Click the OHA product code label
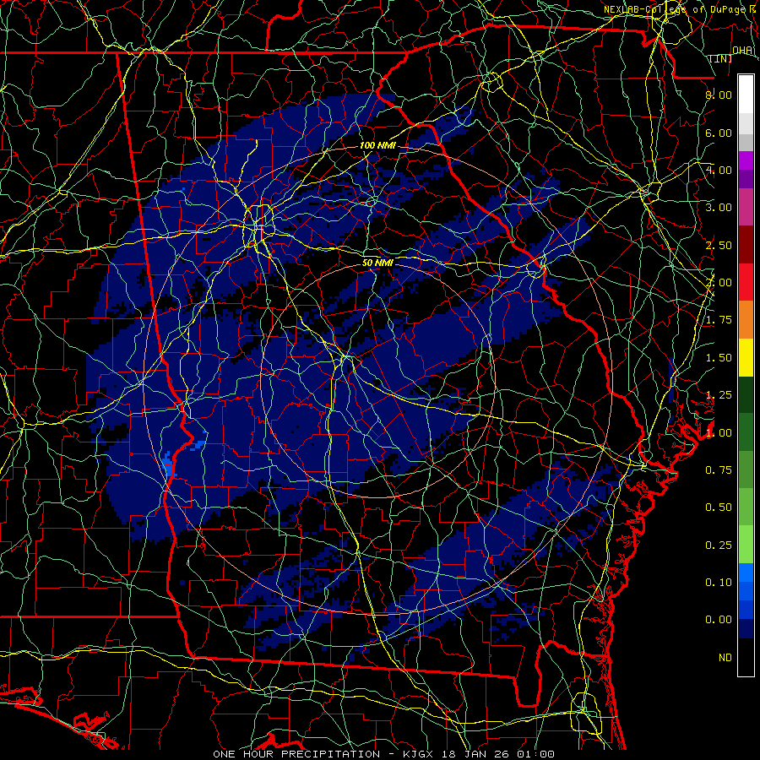The image size is (760, 760). coord(742,51)
